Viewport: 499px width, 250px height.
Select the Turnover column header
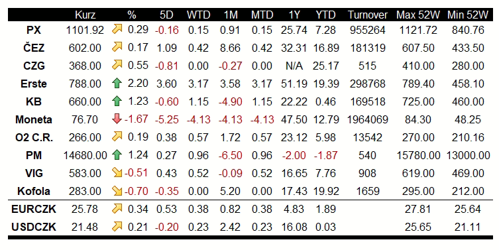coord(368,15)
